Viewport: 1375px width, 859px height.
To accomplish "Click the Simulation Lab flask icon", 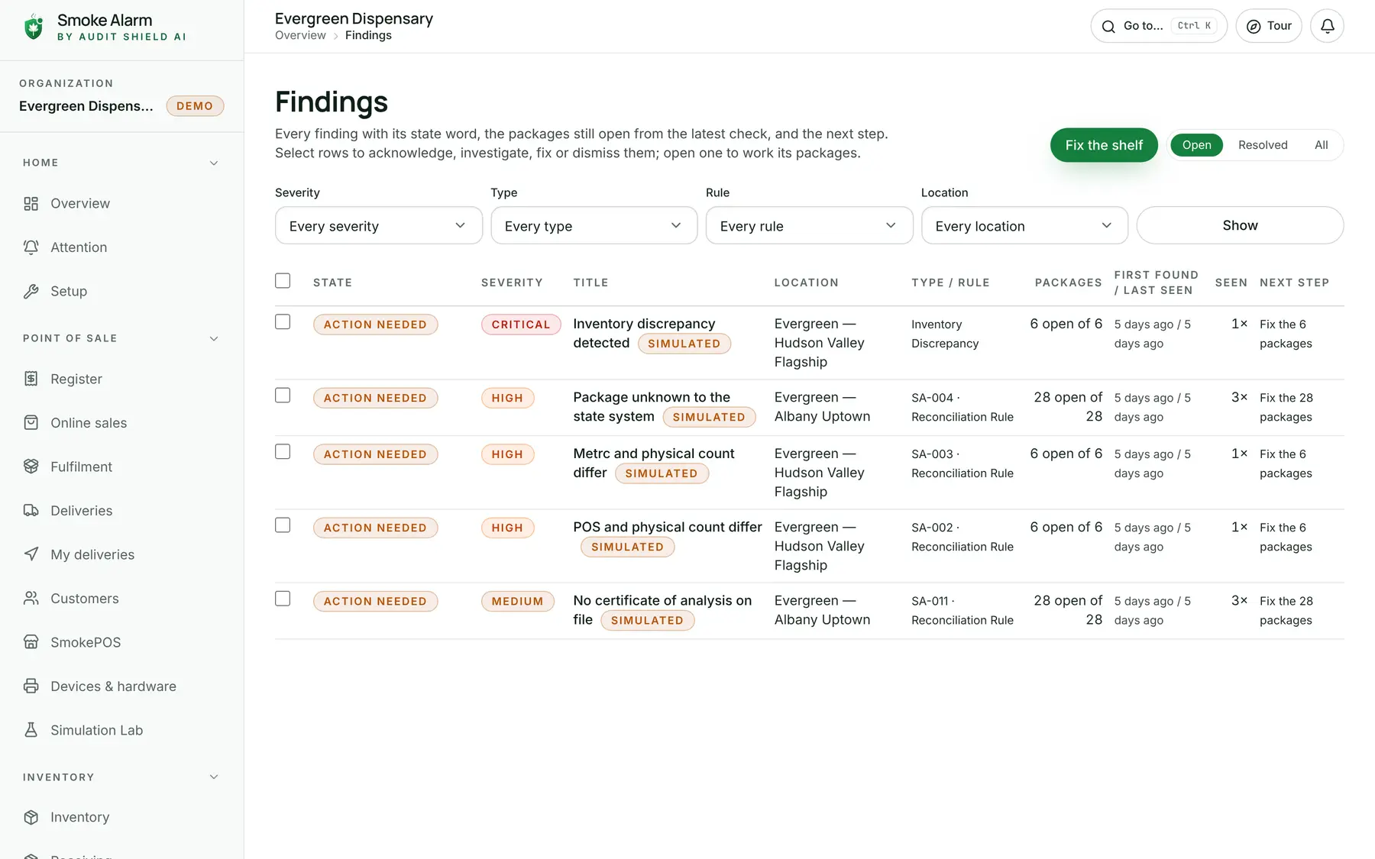I will click(x=31, y=731).
